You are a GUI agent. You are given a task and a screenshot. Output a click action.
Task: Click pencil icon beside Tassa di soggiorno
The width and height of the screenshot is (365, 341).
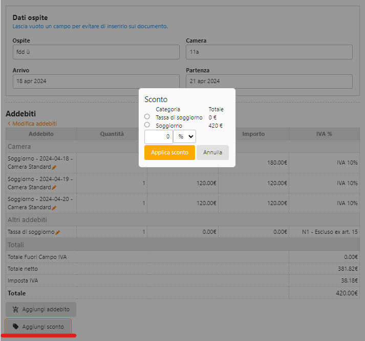coord(58,232)
